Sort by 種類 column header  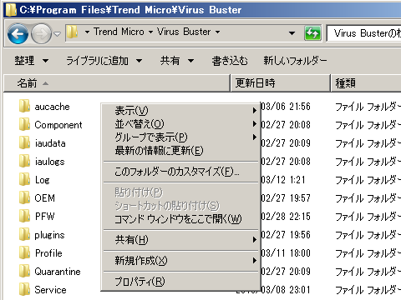(366, 82)
